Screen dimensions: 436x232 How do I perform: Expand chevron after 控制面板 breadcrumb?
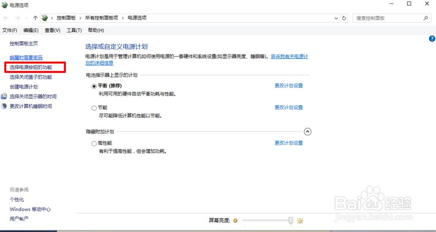[x=80, y=18]
